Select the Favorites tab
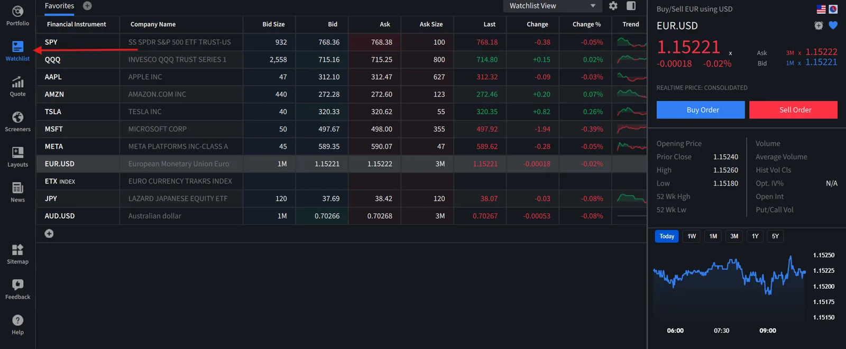Viewport: 846px width, 349px height. tap(59, 6)
